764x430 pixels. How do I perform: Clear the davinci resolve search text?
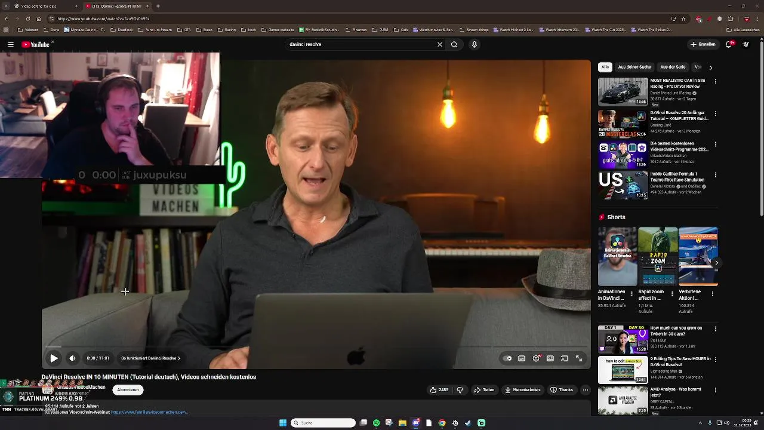click(x=440, y=44)
